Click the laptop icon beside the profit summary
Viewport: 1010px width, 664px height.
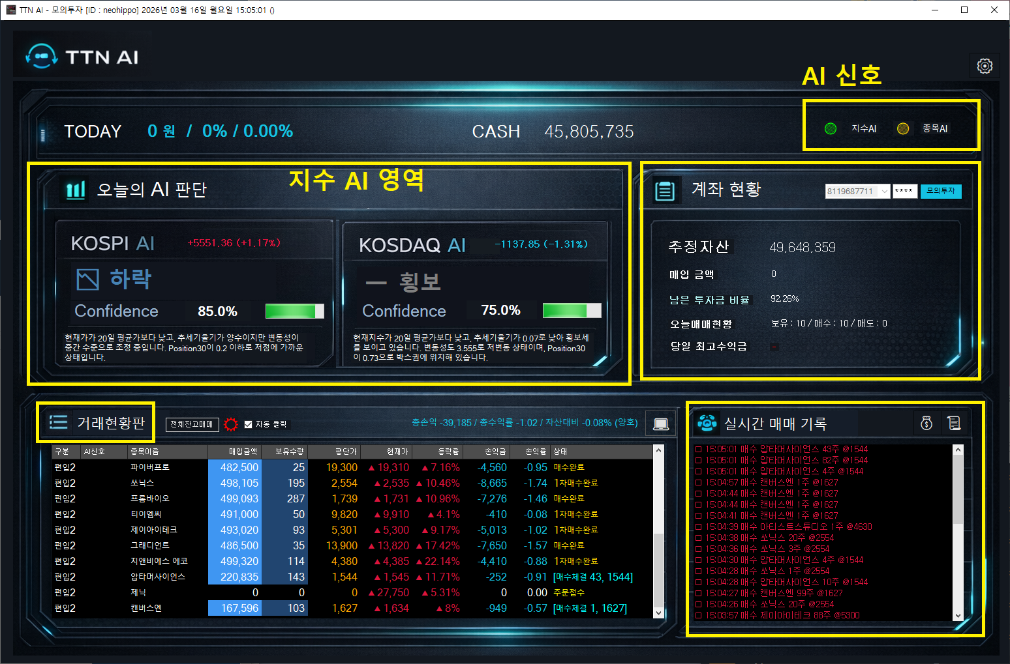coord(661,424)
